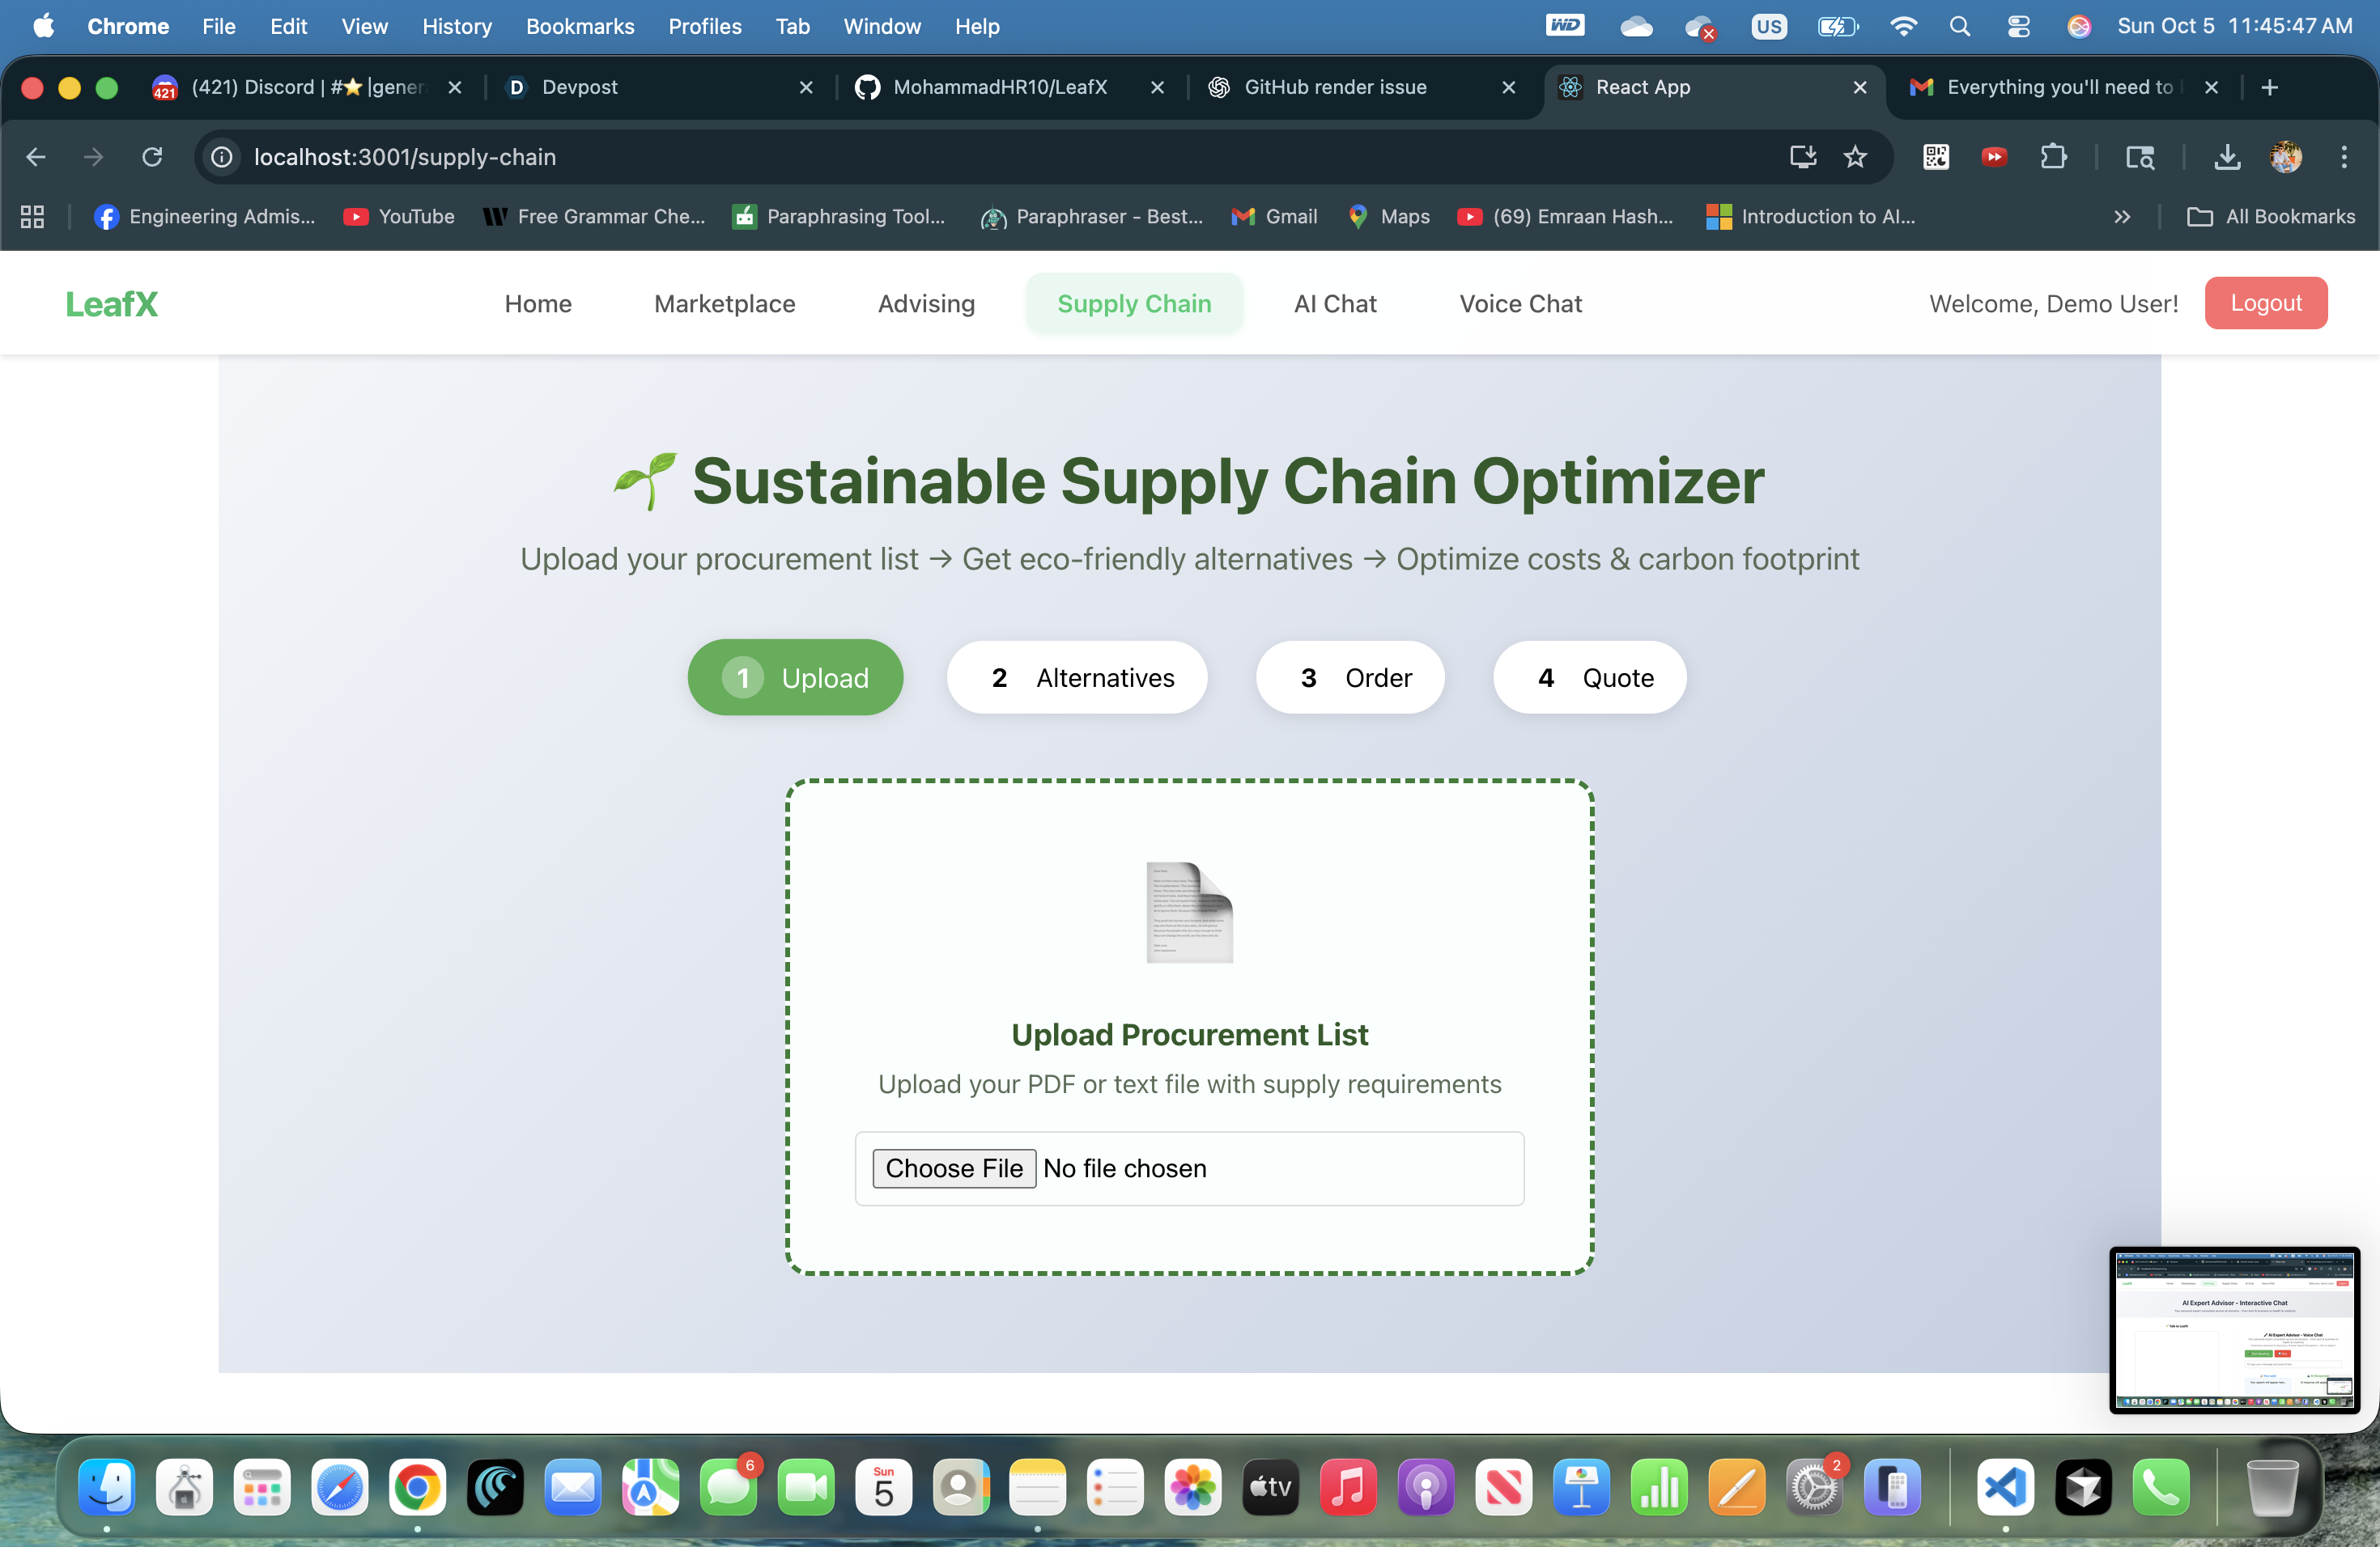Click the Choose File button
Screen dimensions: 2380x1547
pyautogui.click(x=953, y=1168)
